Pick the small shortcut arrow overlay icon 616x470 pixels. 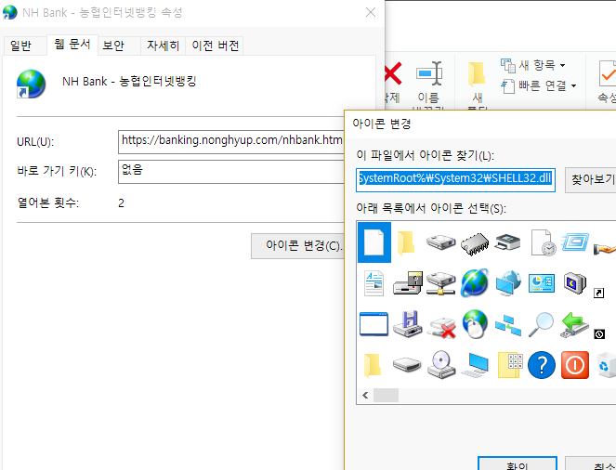[598, 293]
